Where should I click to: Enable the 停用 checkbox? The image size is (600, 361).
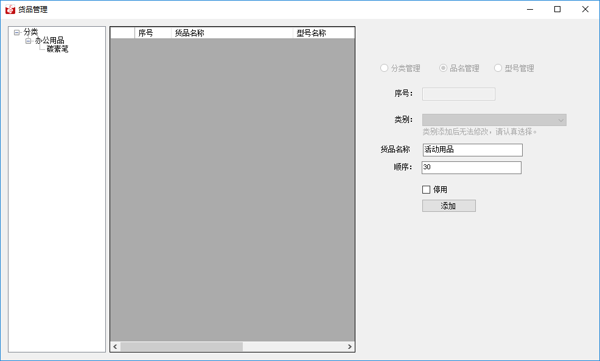point(427,189)
